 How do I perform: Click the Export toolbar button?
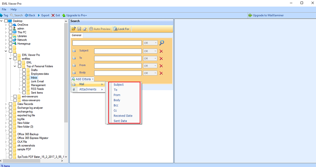point(43,15)
